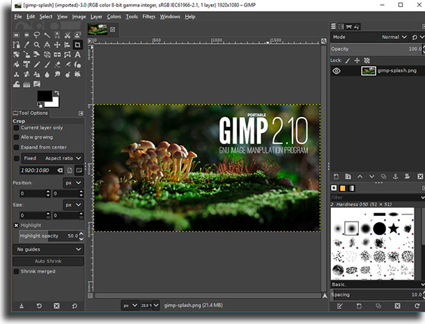Image resolution: width=425 pixels, height=324 pixels.
Task: Toggle Lock alpha channel checkerboard icon
Action: click(366, 61)
